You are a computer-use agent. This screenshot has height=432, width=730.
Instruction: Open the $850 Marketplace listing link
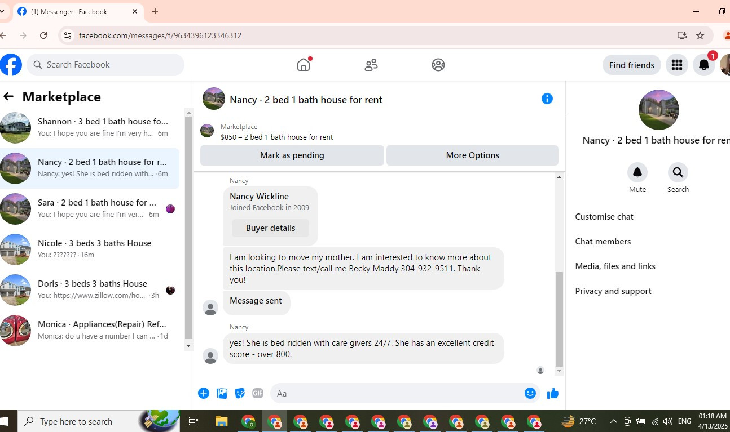[x=276, y=137]
